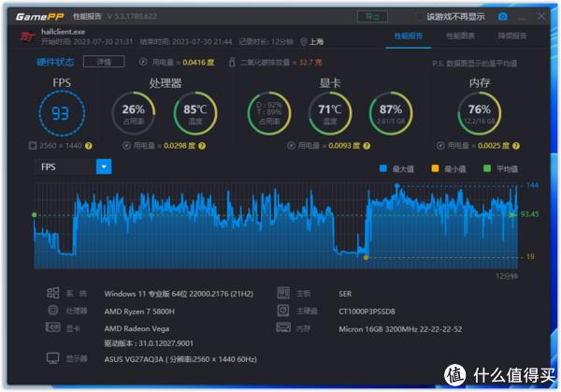Expand the FPS chart dropdown arrow
561x392 pixels.
(x=104, y=167)
